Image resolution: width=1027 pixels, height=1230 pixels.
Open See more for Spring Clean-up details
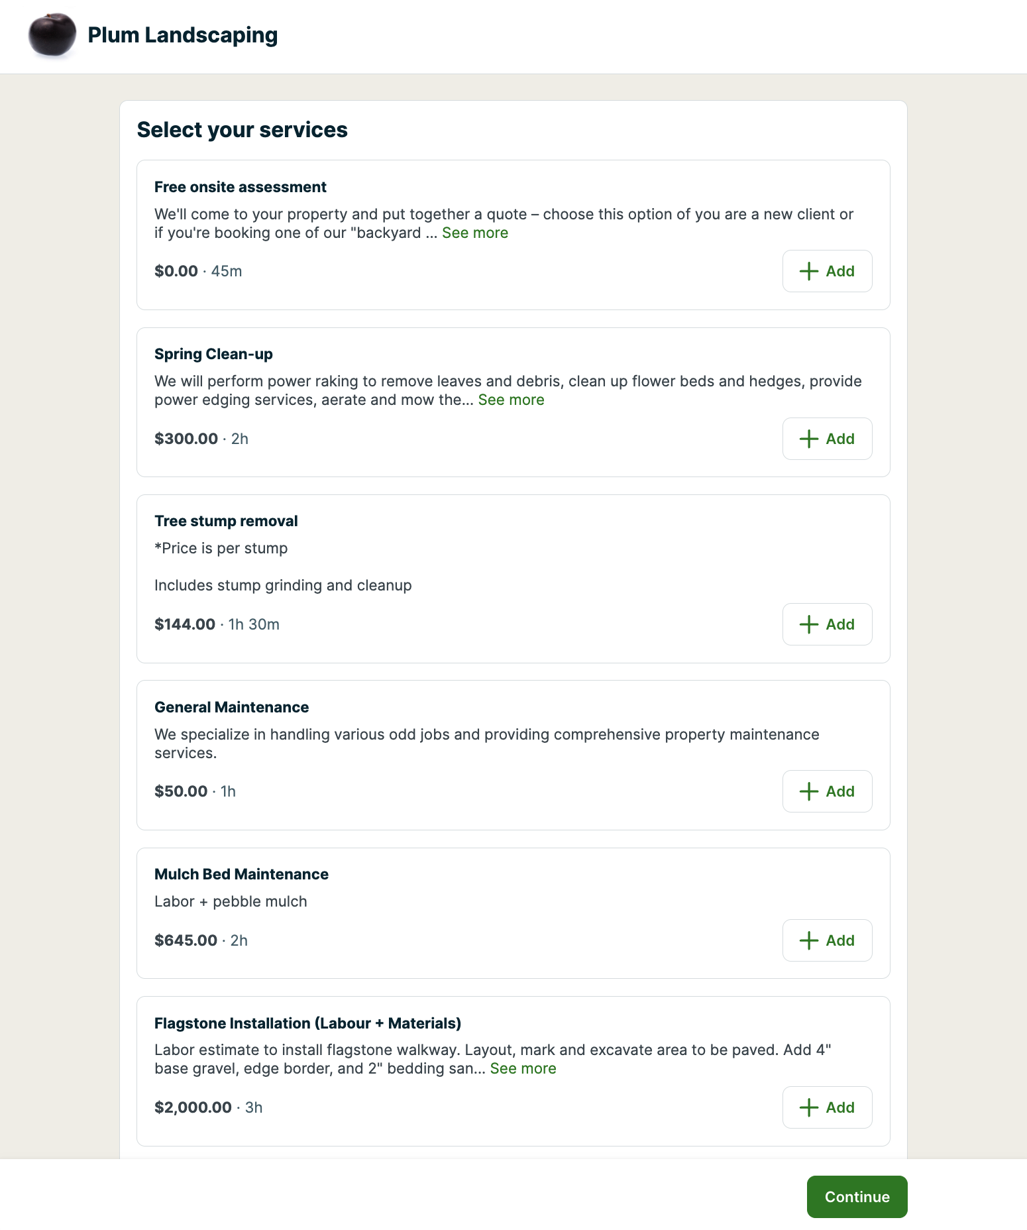(x=512, y=400)
